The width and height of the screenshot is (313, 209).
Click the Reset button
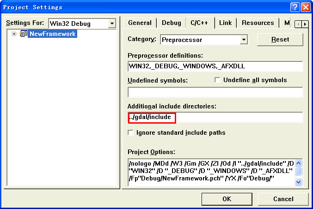[x=280, y=40]
